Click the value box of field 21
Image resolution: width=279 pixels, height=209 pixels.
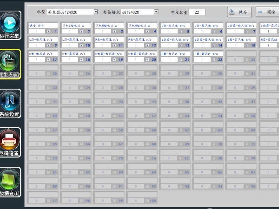coord(169,60)
